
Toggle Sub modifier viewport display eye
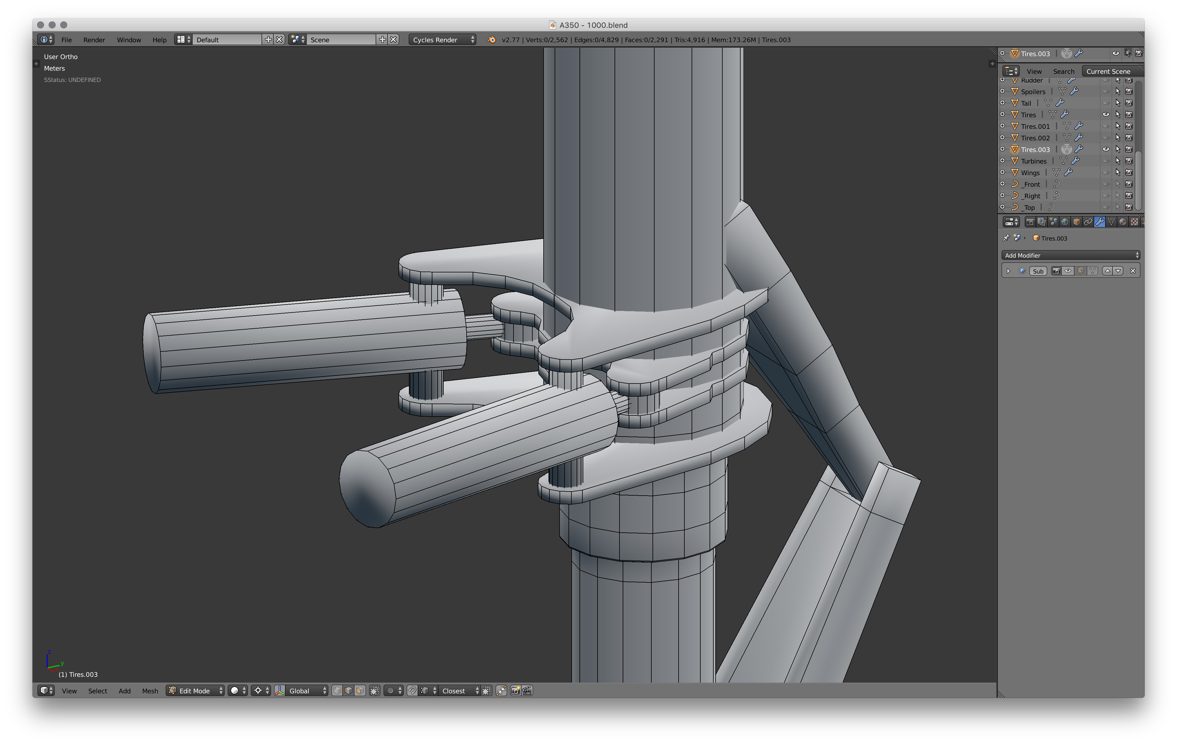coord(1068,271)
